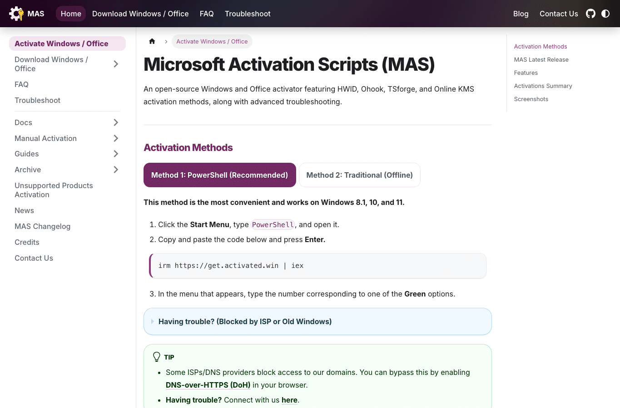Viewport: 620px width, 408px height.
Task: Open Contact Us in the navbar
Action: 559,14
